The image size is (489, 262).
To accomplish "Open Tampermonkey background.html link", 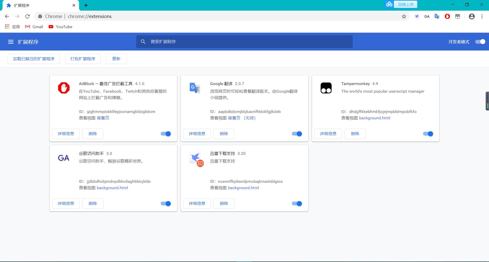I will (x=374, y=118).
